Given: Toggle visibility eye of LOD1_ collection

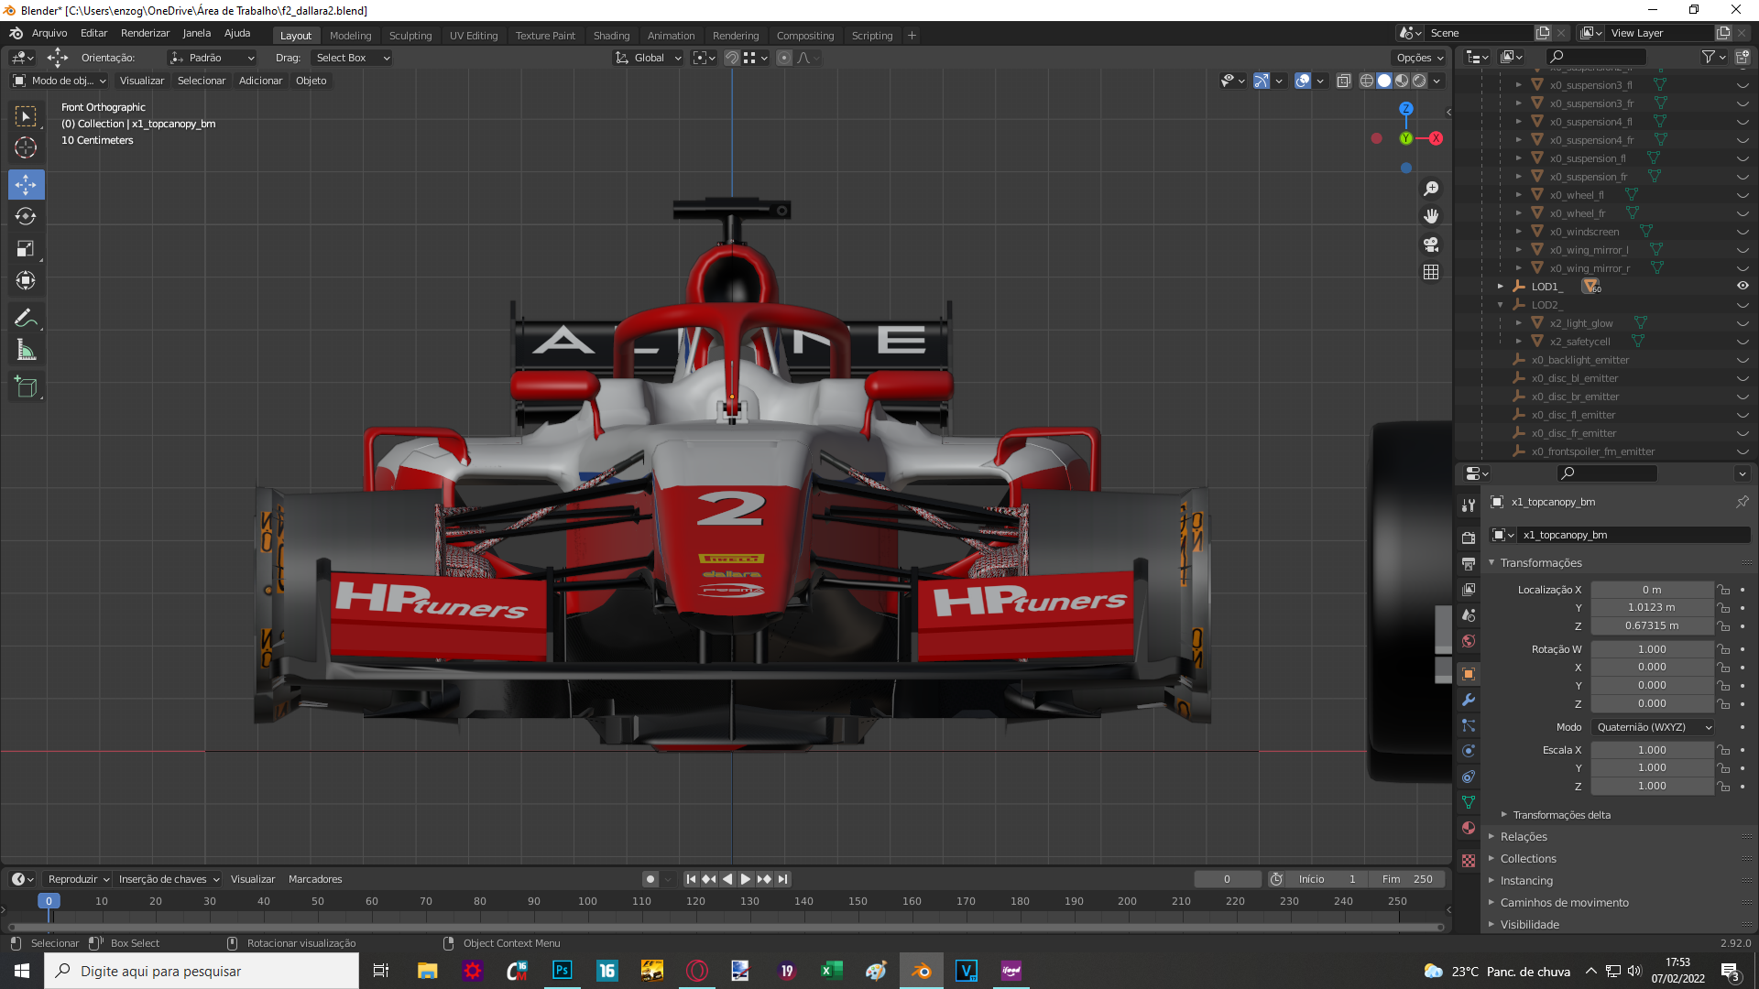Looking at the screenshot, I should coord(1743,286).
